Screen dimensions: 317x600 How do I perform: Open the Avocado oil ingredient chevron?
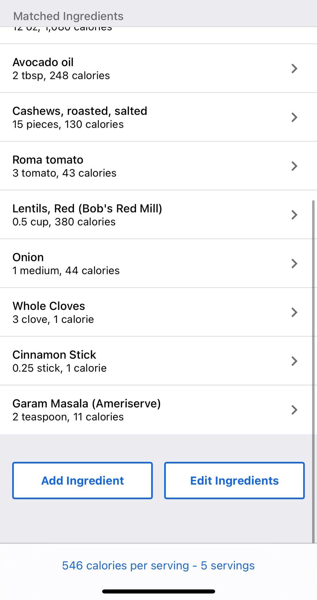tap(294, 69)
